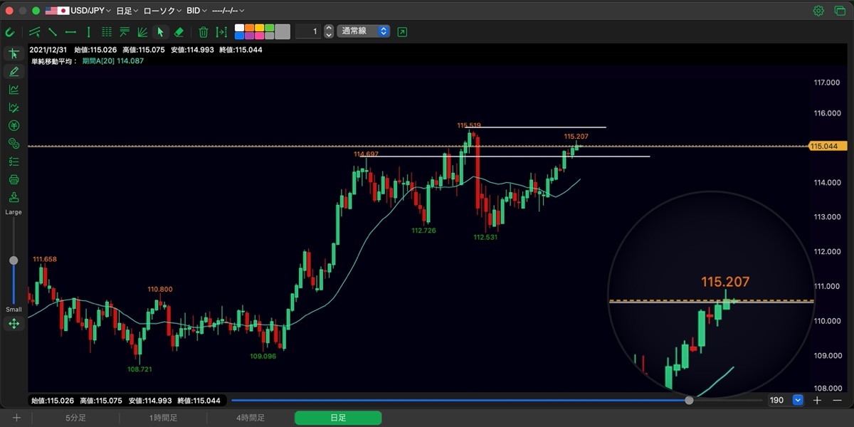854x427 pixels.
Task: Toggle the four-way move arrows tool
Action: click(x=14, y=324)
